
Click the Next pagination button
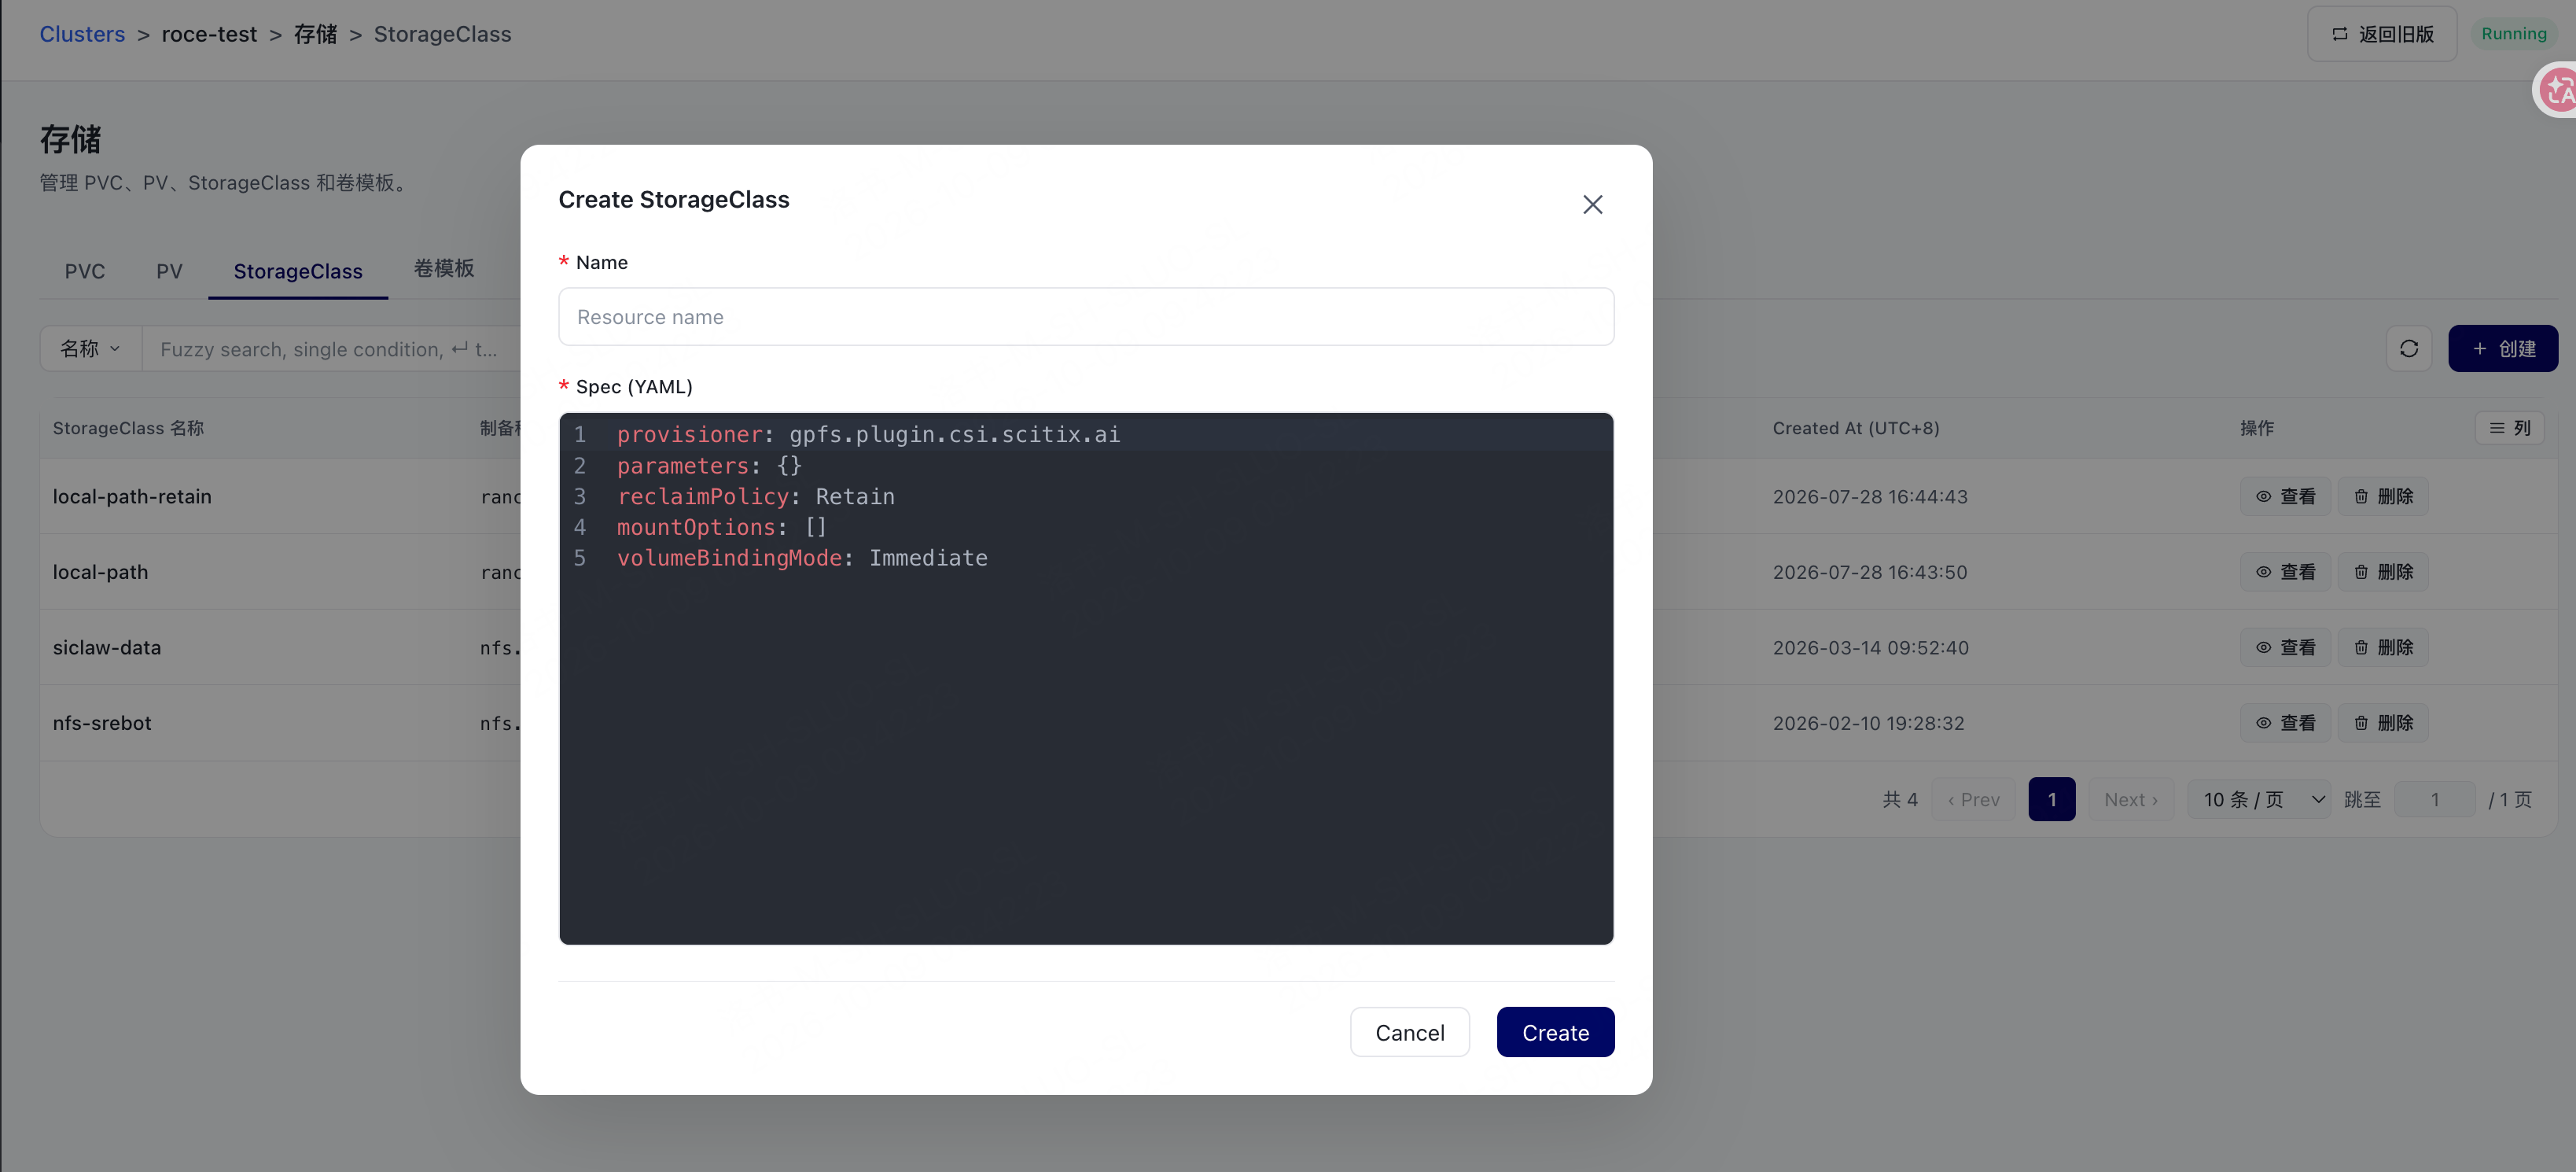tap(2130, 799)
